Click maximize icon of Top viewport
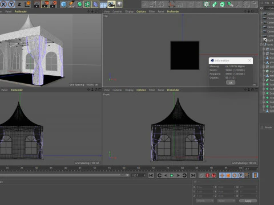This screenshot has width=274, height=205. [257, 11]
